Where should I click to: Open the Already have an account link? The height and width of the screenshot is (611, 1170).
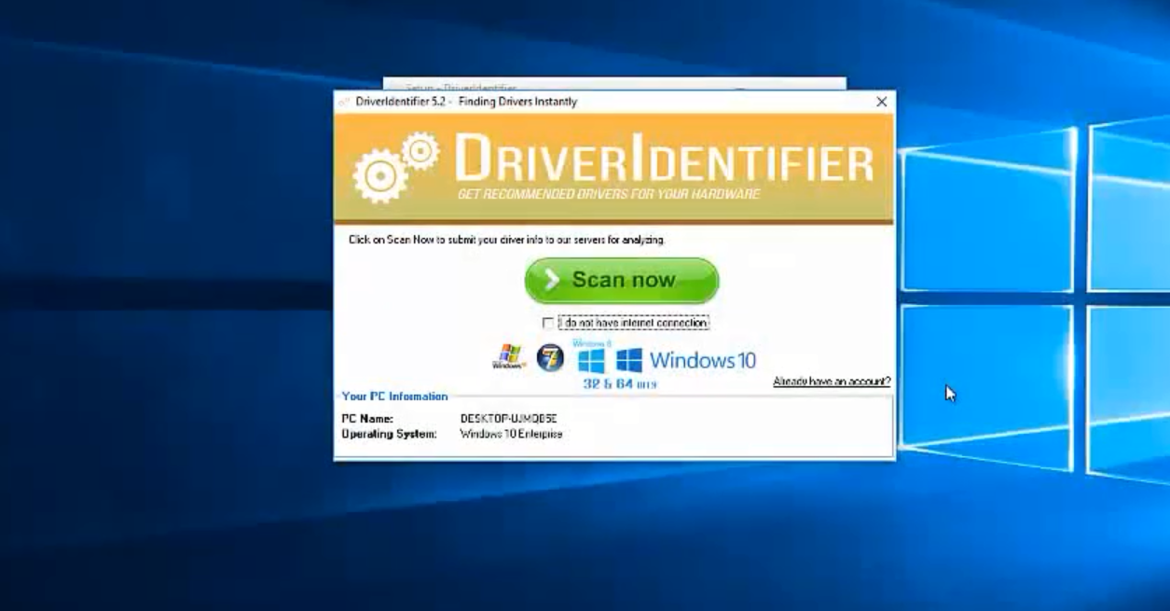[832, 382]
